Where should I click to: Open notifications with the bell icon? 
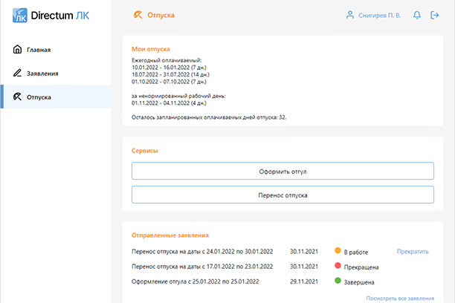[416, 15]
